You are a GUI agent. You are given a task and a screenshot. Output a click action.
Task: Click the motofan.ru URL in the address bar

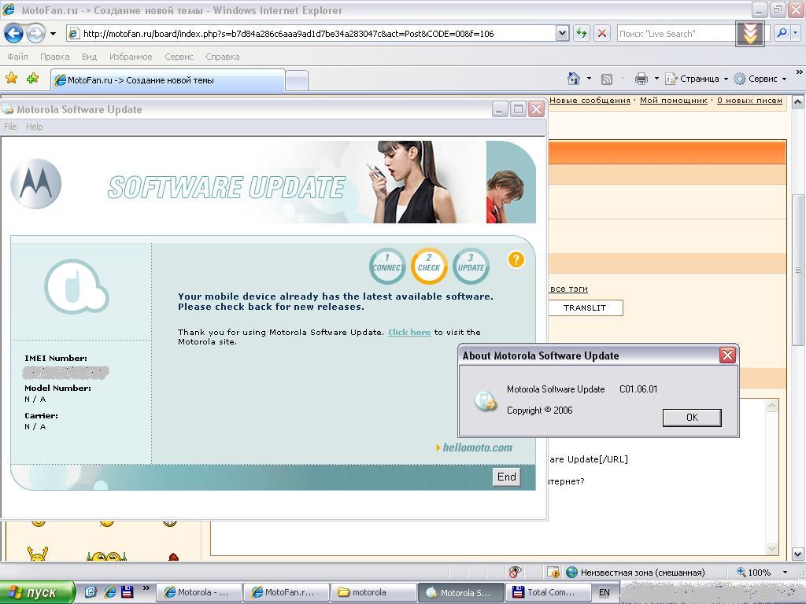(288, 34)
